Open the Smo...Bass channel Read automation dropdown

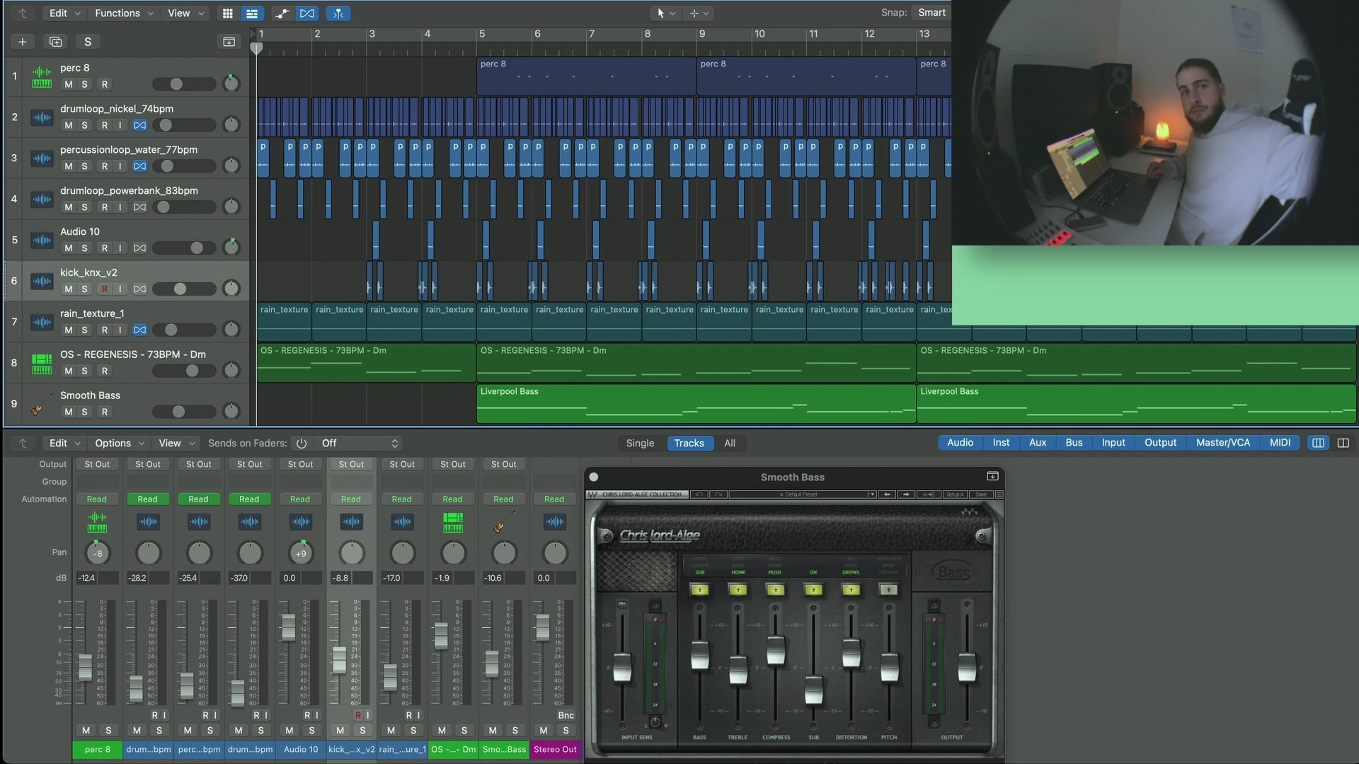tap(503, 499)
